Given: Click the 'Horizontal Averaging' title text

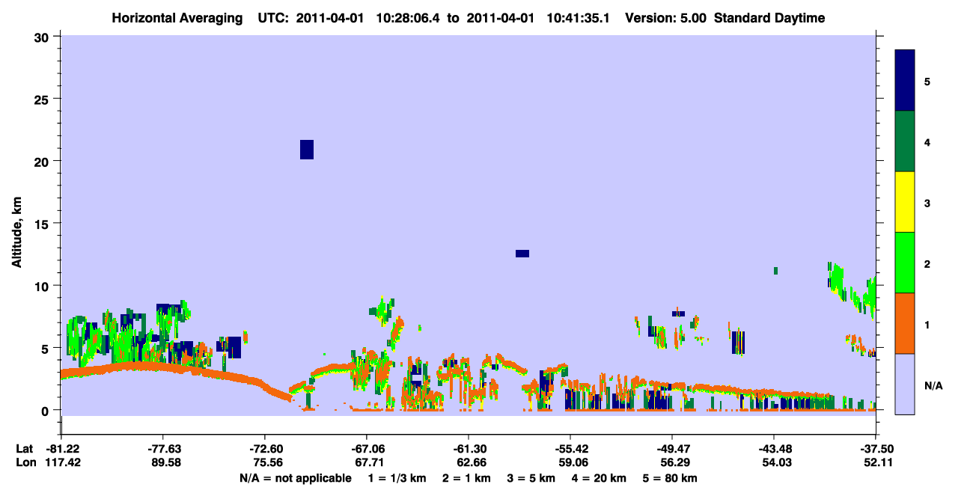Looking at the screenshot, I should 178,18.
